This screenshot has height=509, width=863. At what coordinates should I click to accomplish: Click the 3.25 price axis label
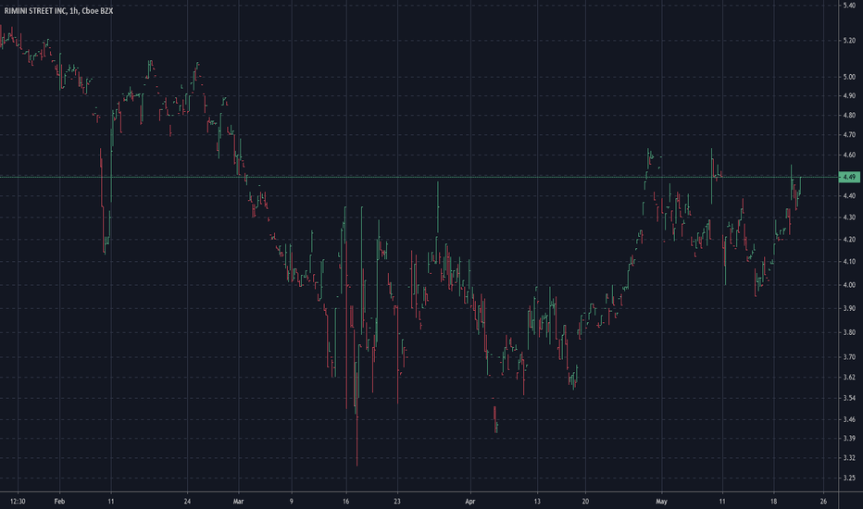click(849, 478)
